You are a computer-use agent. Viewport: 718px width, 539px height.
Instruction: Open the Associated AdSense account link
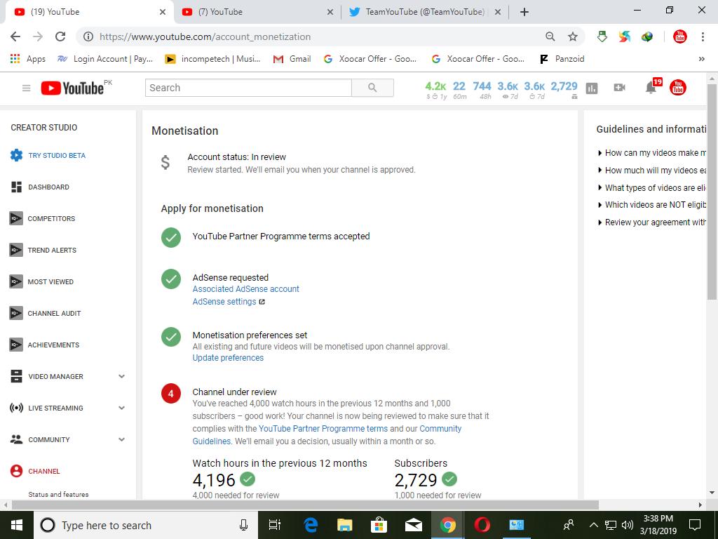[x=245, y=289]
